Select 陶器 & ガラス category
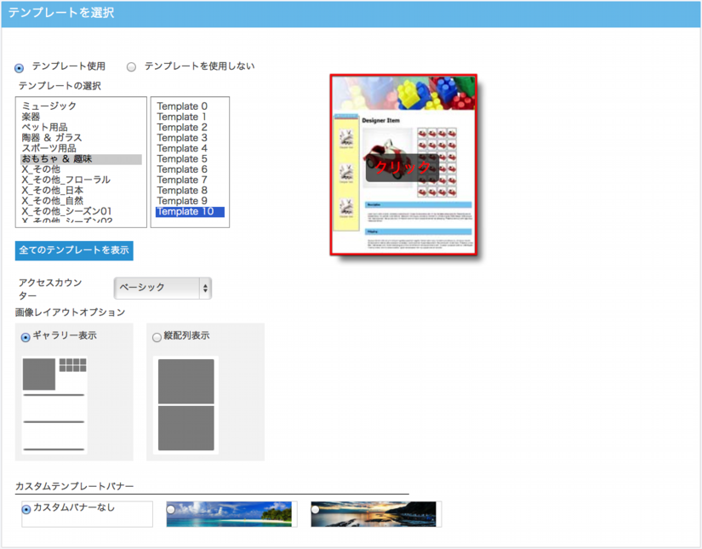 [52, 138]
